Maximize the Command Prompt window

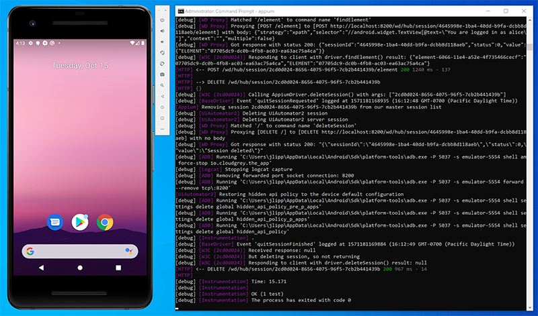pyautogui.click(x=506, y=11)
